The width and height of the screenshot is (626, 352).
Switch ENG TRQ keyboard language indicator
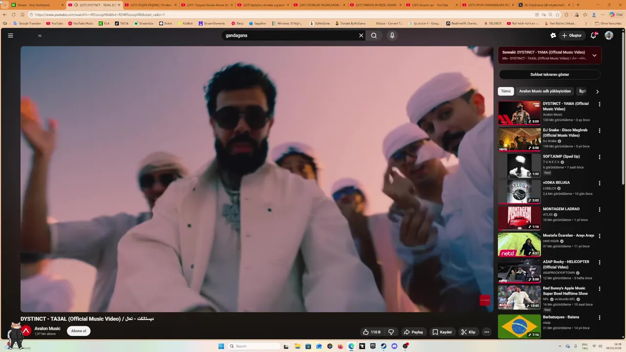tap(584, 346)
